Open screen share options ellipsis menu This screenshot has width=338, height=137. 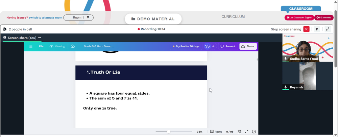point(40,38)
